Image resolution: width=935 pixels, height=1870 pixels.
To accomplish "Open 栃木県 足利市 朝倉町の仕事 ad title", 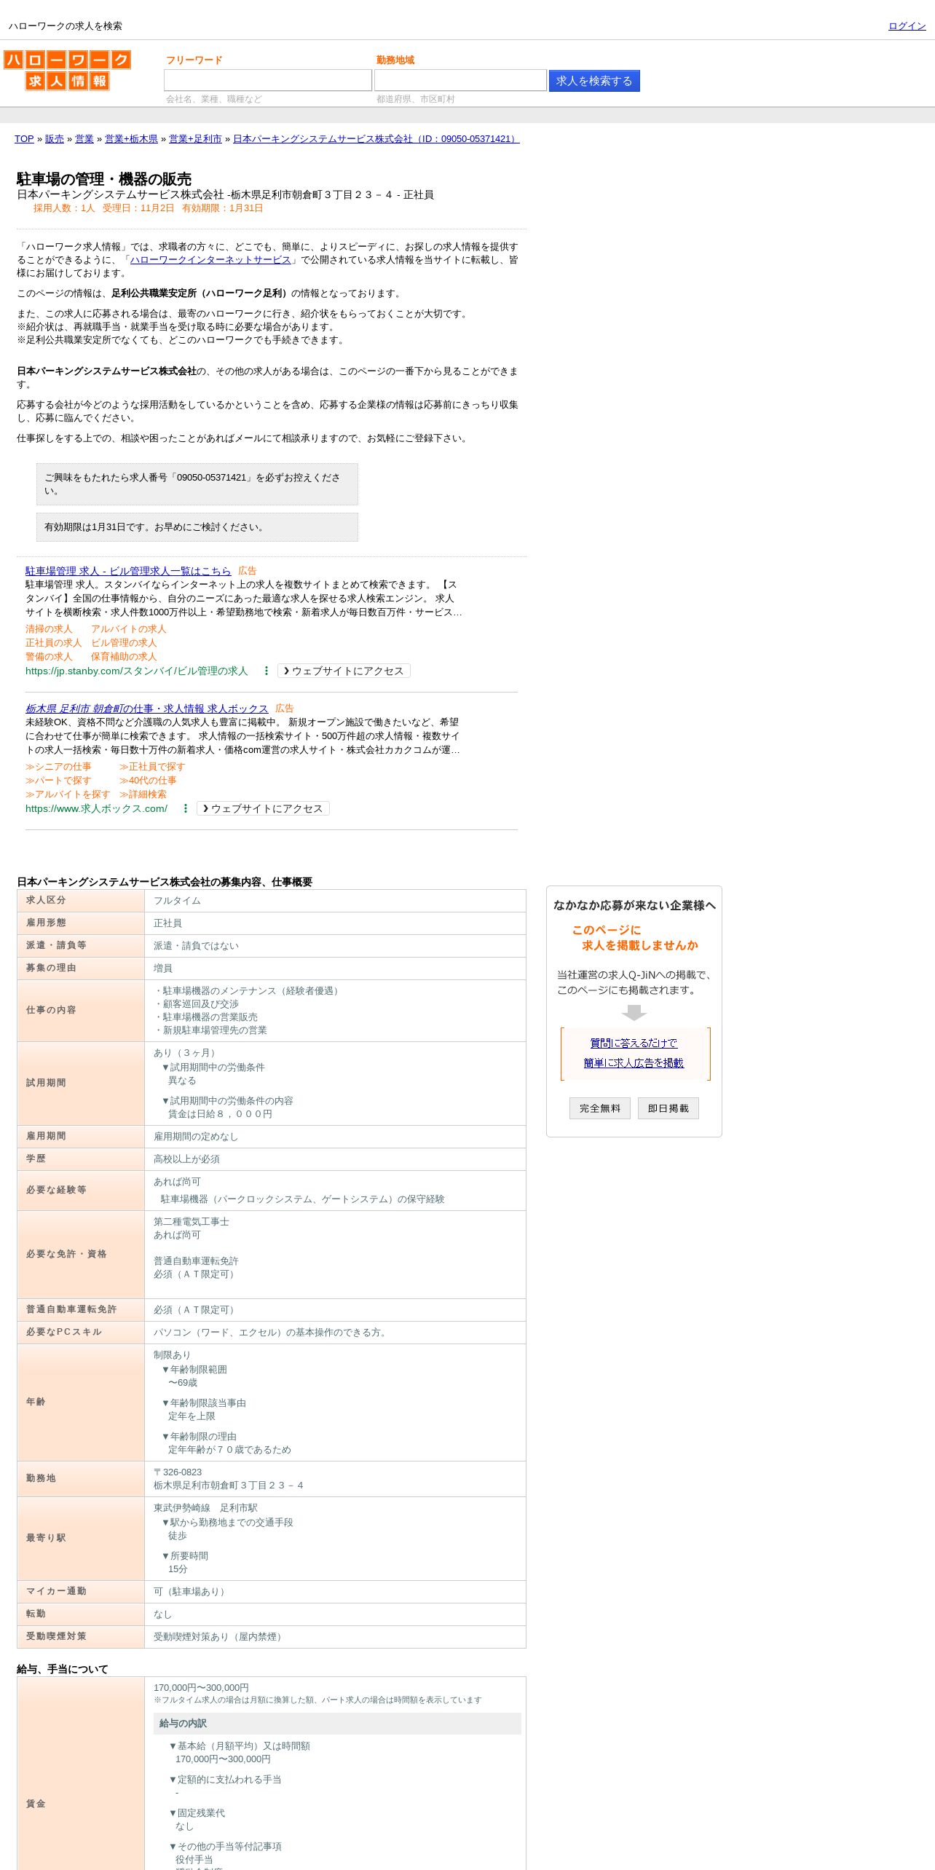I will [146, 709].
